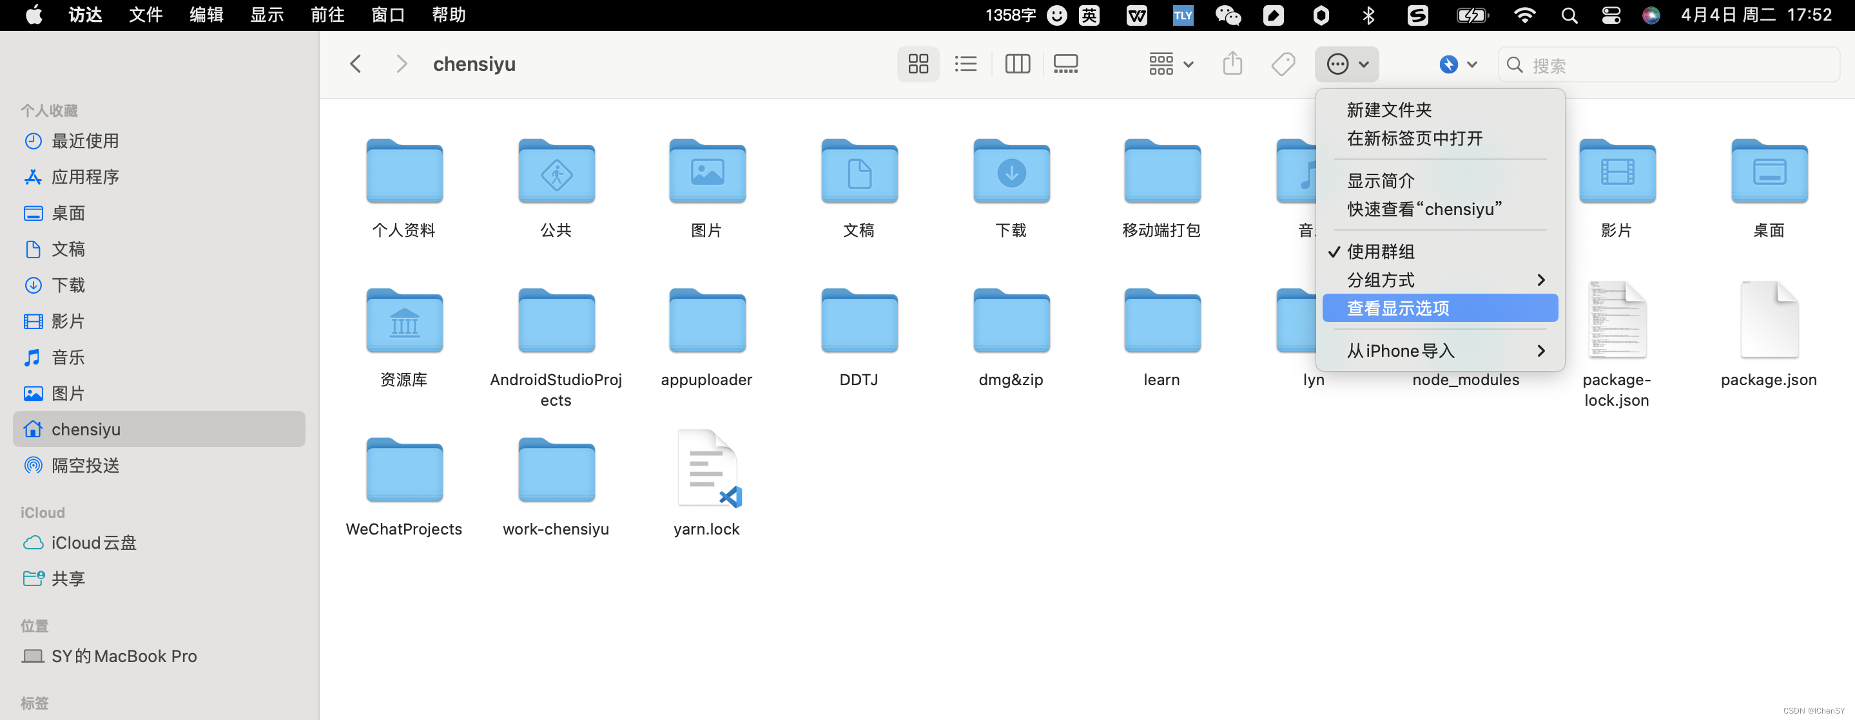Screen dimensions: 1855x720
Task: Switch to column view
Action: (1017, 64)
